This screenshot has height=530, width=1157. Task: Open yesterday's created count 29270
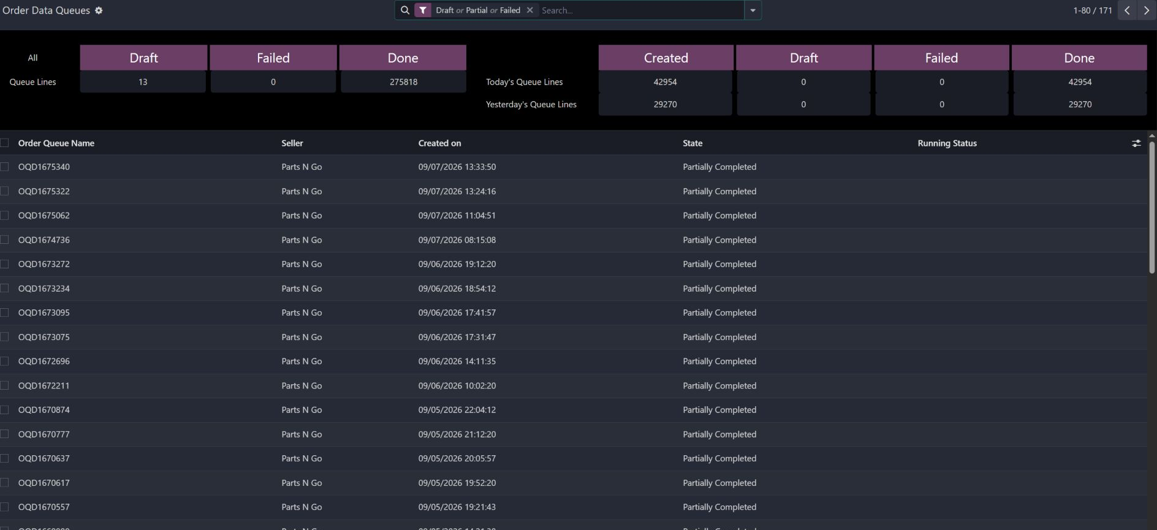point(666,104)
